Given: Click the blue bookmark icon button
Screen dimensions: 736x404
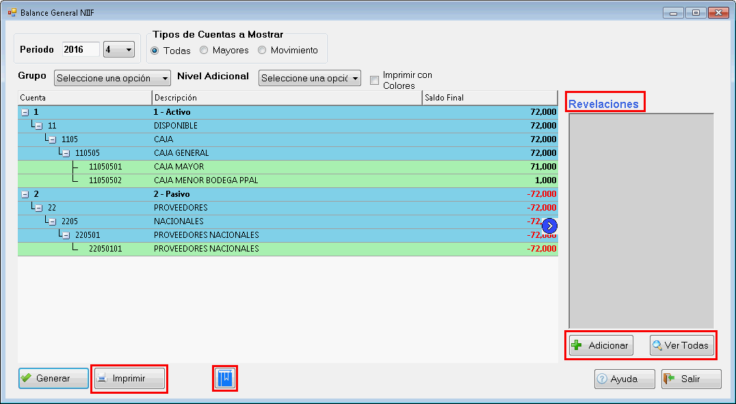Looking at the screenshot, I should (225, 379).
